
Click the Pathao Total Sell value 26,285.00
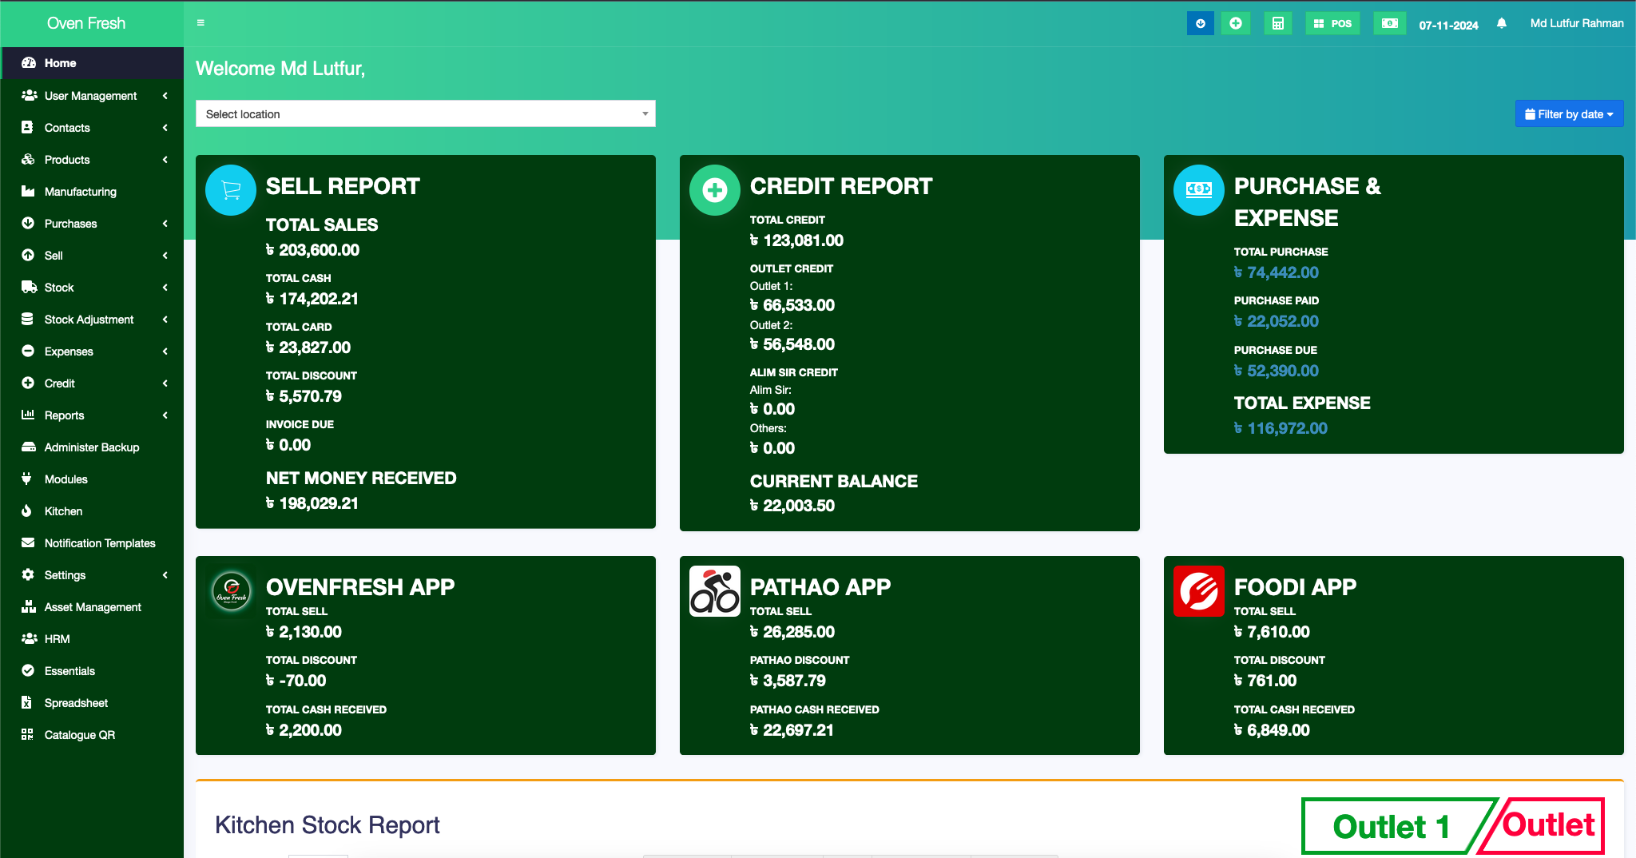coord(792,632)
